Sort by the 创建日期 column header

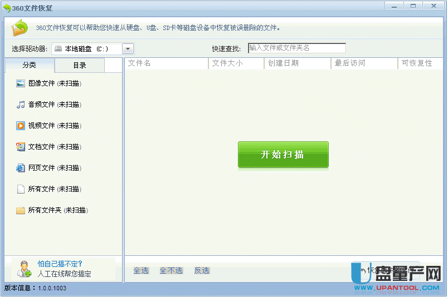(298, 63)
